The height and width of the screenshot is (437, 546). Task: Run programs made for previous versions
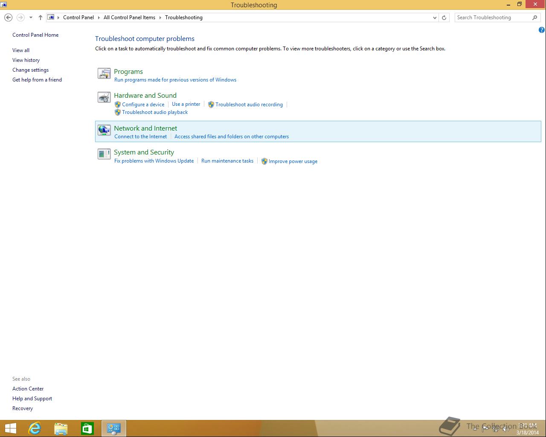pos(175,80)
